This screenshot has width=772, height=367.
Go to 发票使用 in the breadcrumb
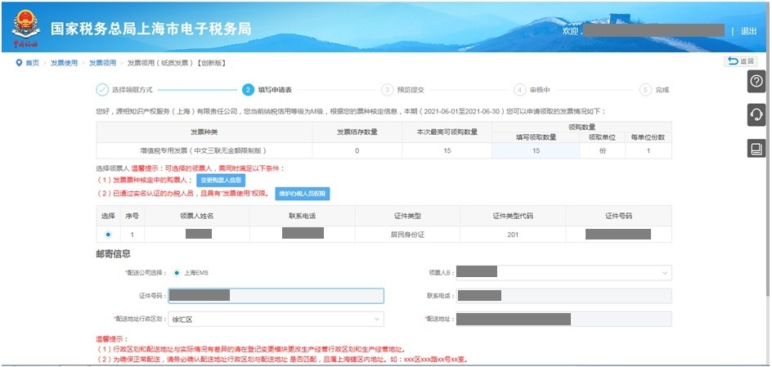[x=64, y=63]
